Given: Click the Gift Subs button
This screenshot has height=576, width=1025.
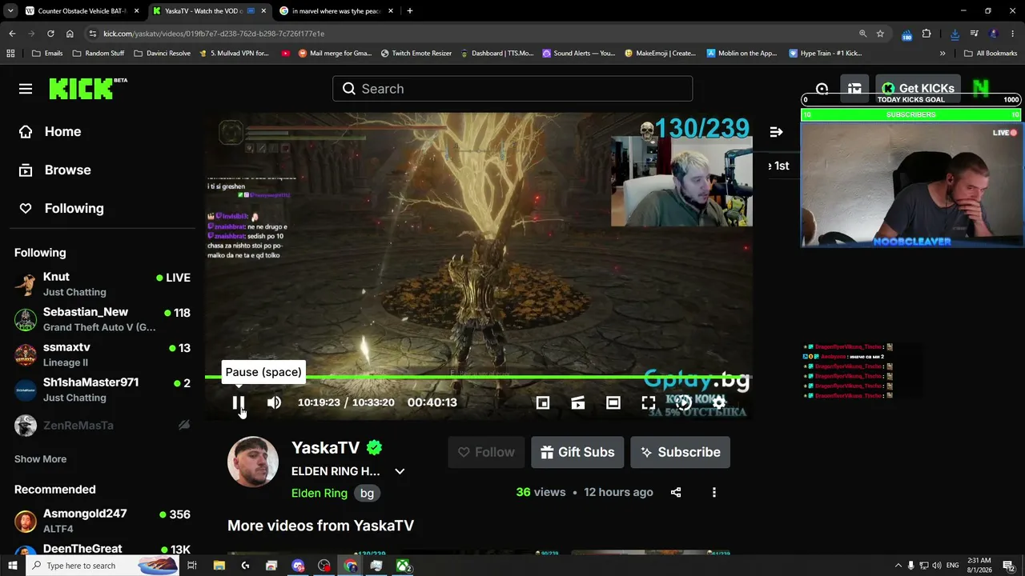Looking at the screenshot, I should [x=577, y=452].
